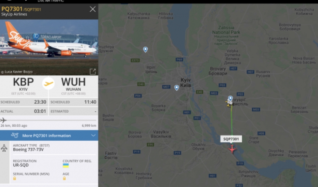Click the yellow plane icon between KBP and WUH
Viewport: 318px width, 187px height.
click(49, 83)
